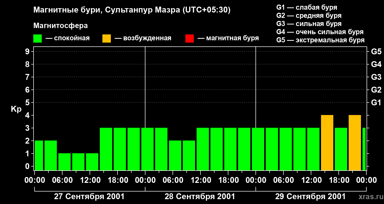Image resolution: width=384 pixels, height=204 pixels.
Task: Click the '12:00' time label for 28 Сентября
Action: [200, 180]
